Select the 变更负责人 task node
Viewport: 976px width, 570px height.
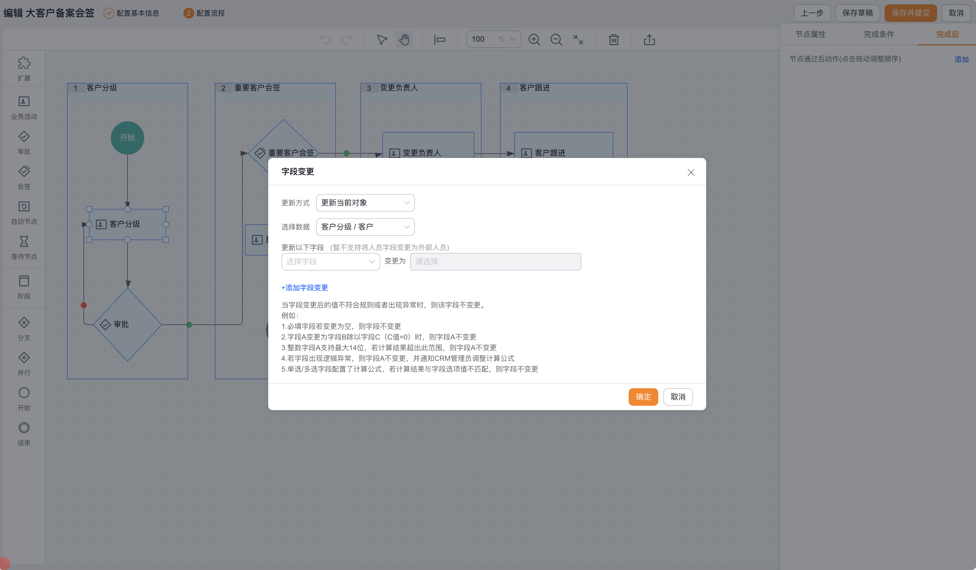tap(428, 146)
